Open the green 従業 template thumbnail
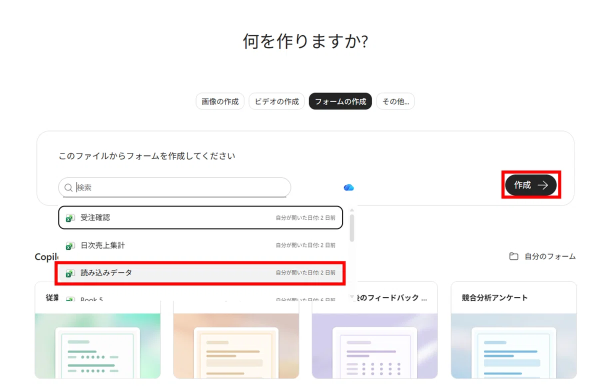The width and height of the screenshot is (600, 386). click(x=97, y=346)
